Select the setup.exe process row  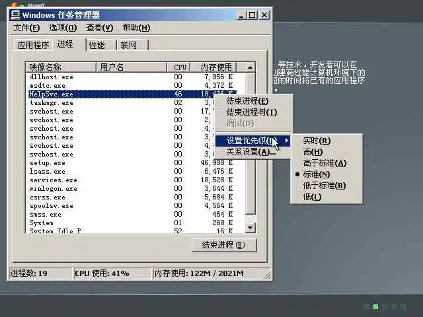point(132,163)
